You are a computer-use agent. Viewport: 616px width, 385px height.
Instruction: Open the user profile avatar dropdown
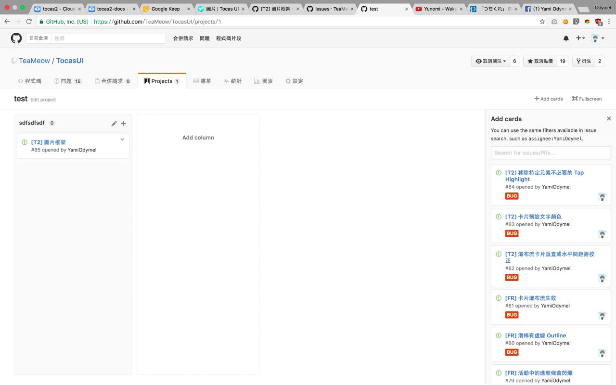click(x=598, y=38)
